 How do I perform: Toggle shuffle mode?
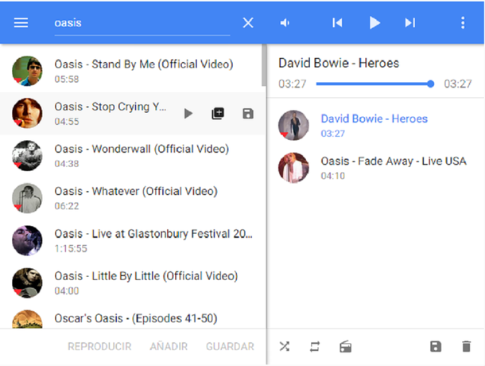point(285,346)
